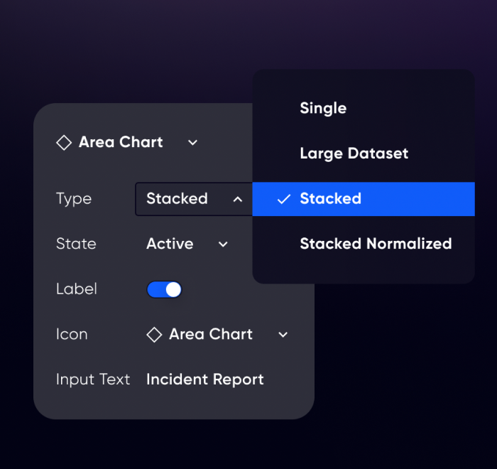Screen dimensions: 497x469
Task: Click the diamond icon in the Icon row
Action: pos(154,335)
